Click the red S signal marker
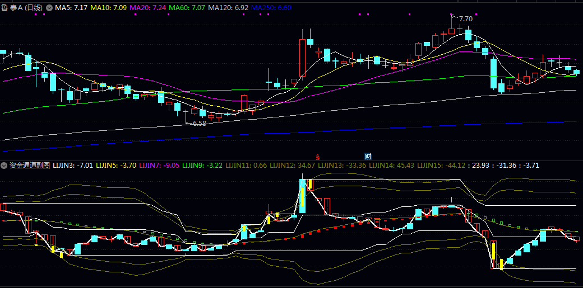Image resolution: width=583 pixels, height=288 pixels. point(318,157)
